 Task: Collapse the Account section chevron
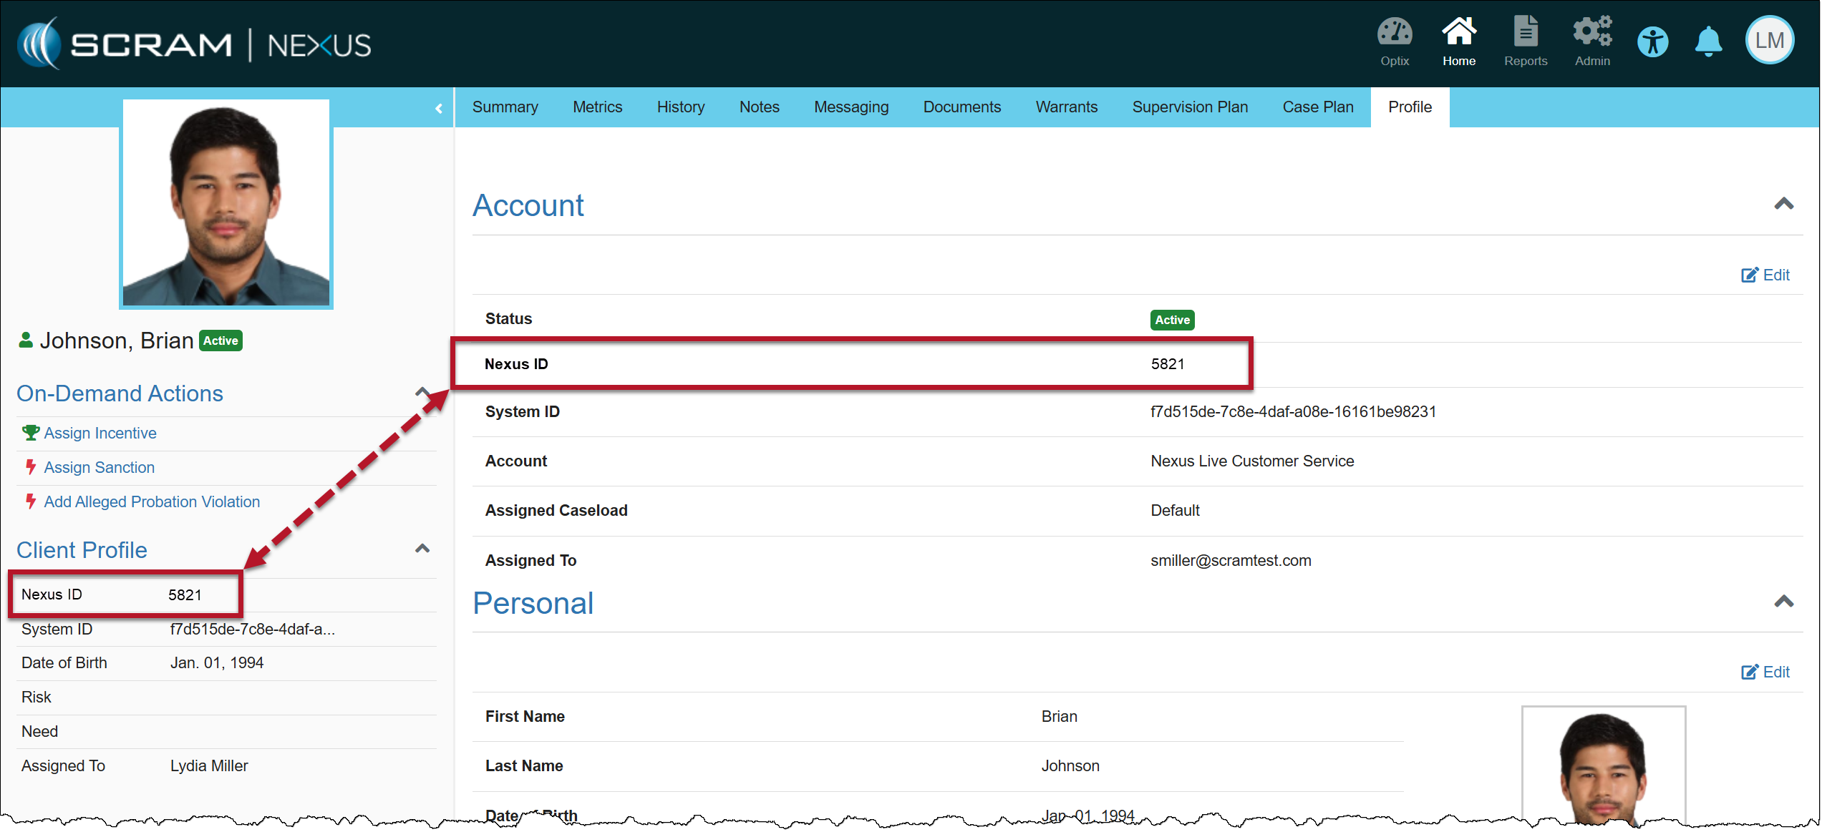[x=1783, y=205]
